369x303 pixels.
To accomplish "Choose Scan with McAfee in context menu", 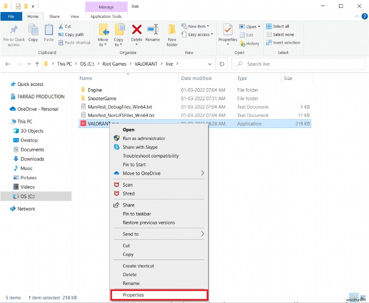I will point(128,185).
